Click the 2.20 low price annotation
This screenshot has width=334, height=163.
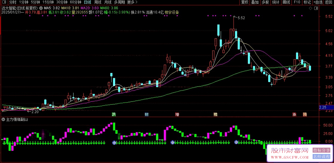(x=35, y=112)
